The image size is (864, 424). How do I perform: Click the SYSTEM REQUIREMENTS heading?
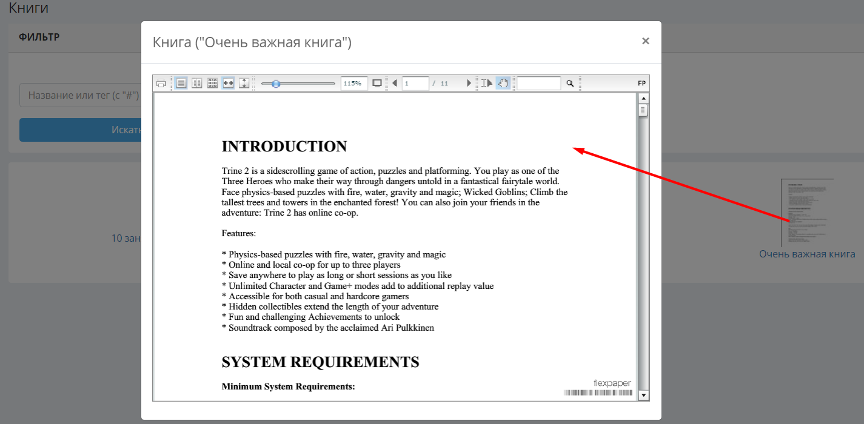pos(320,362)
